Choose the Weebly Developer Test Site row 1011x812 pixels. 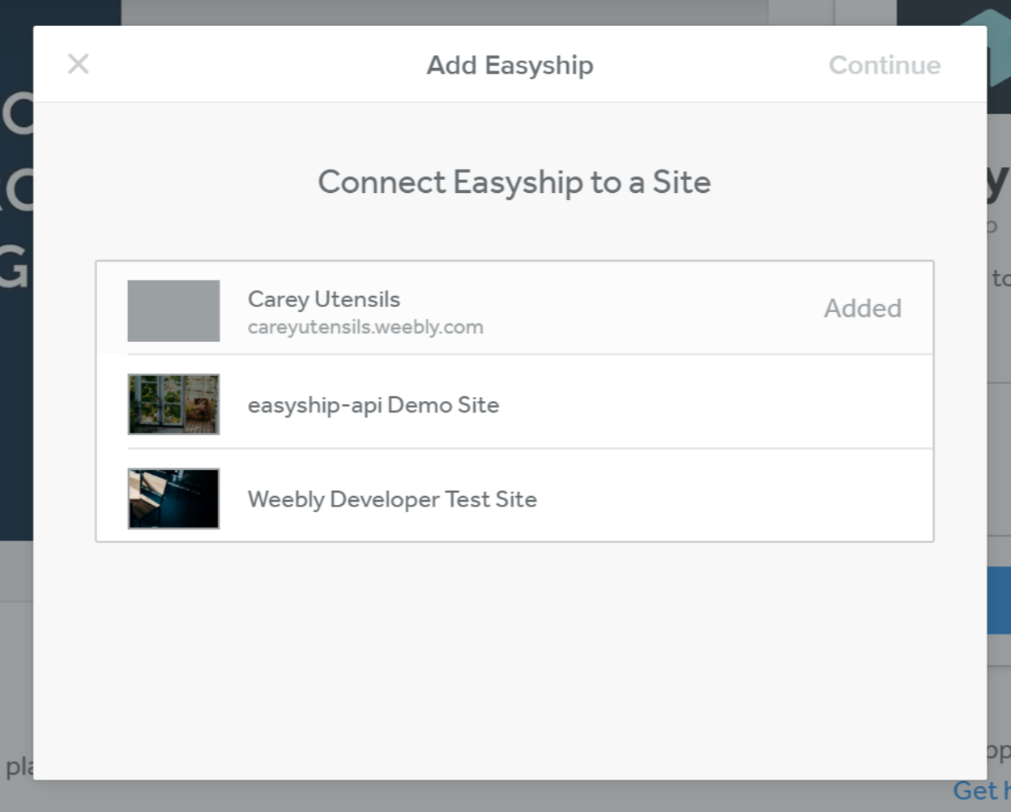click(x=514, y=495)
